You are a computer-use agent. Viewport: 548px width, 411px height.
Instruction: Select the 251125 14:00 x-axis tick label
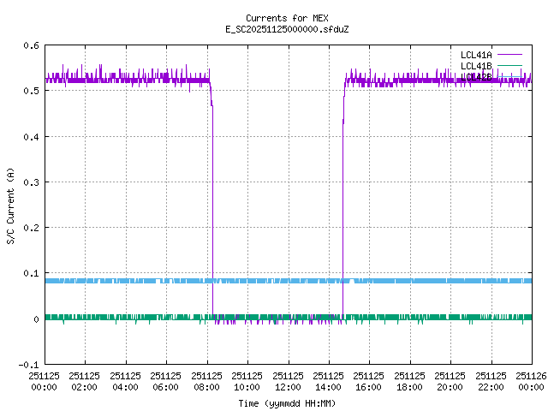coord(328,380)
